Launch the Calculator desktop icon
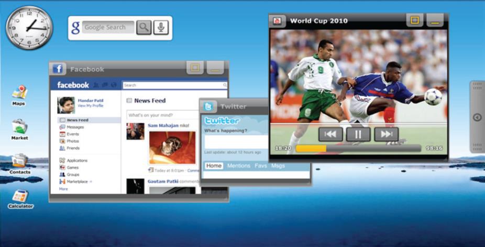The height and width of the screenshot is (247, 485). click(20, 199)
